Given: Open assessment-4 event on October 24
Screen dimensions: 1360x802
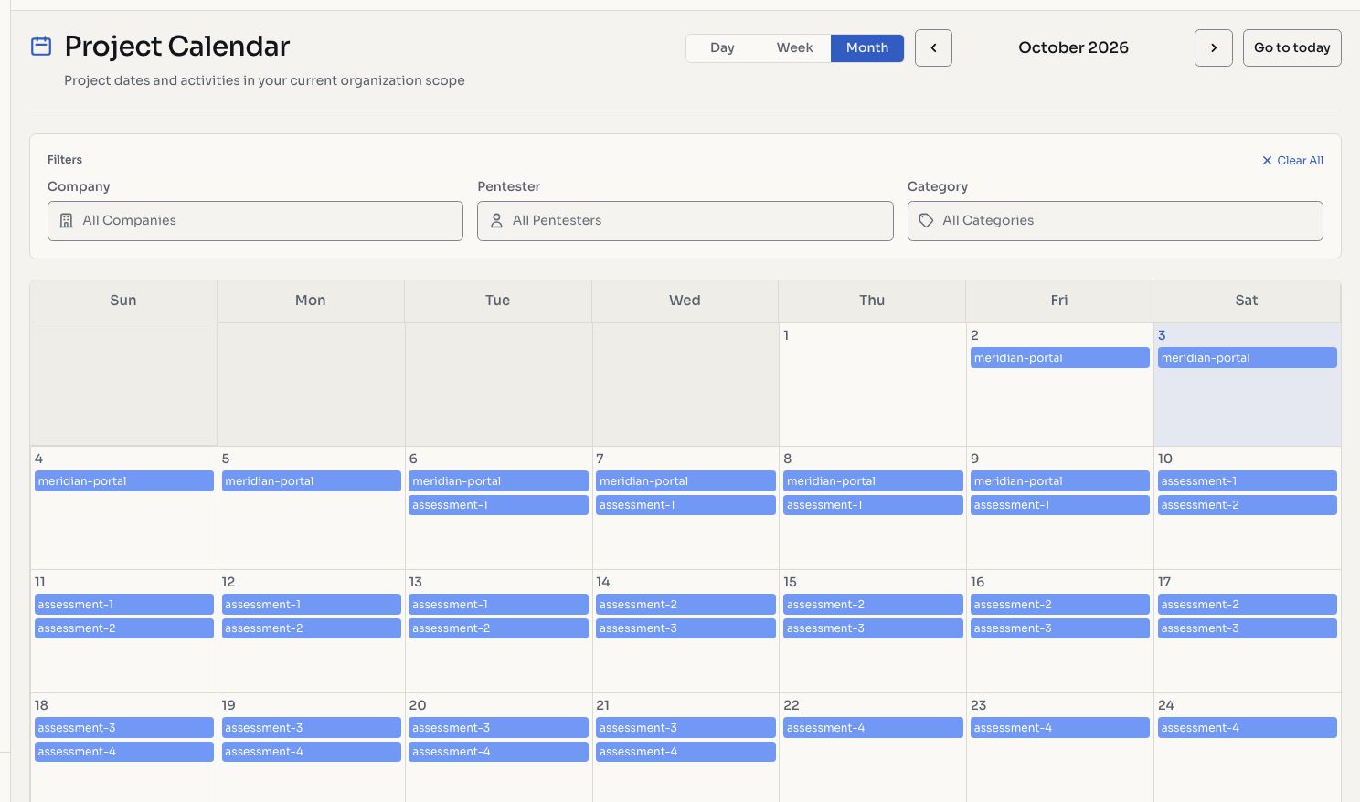Looking at the screenshot, I should coord(1247,728).
